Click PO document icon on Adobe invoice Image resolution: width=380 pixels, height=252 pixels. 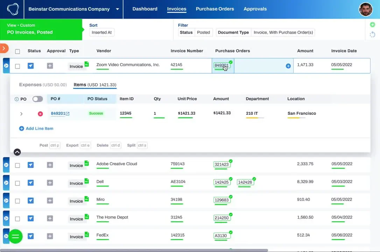[x=86, y=163]
